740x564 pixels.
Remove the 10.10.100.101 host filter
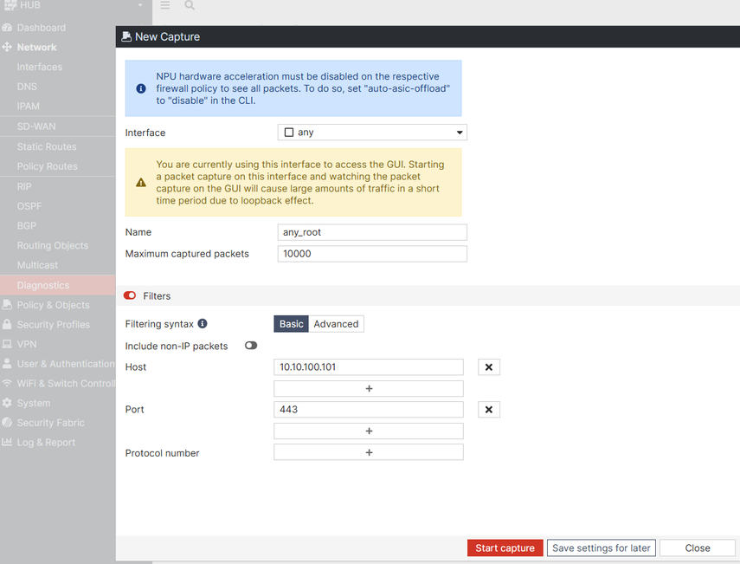(488, 367)
